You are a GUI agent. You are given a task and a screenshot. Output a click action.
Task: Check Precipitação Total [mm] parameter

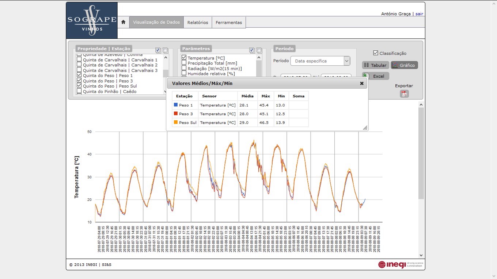(x=184, y=63)
